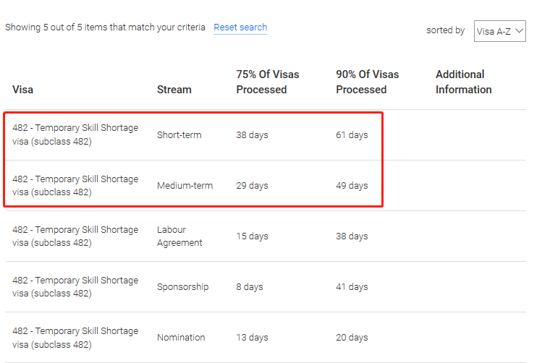Click the 15 days value

point(252,236)
